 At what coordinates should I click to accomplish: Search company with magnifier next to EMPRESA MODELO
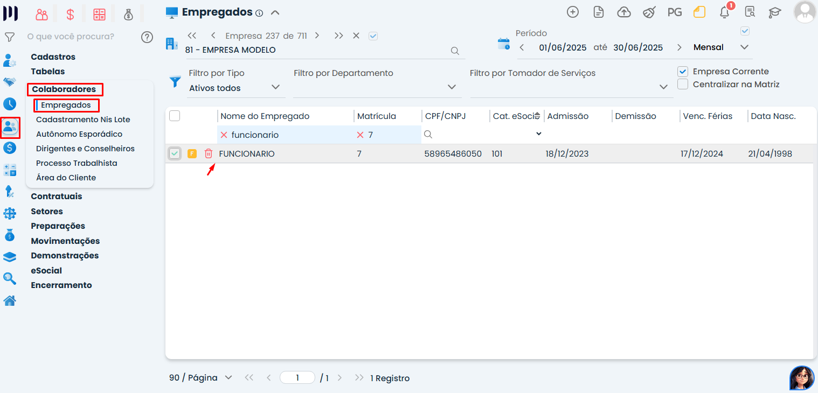pos(455,51)
